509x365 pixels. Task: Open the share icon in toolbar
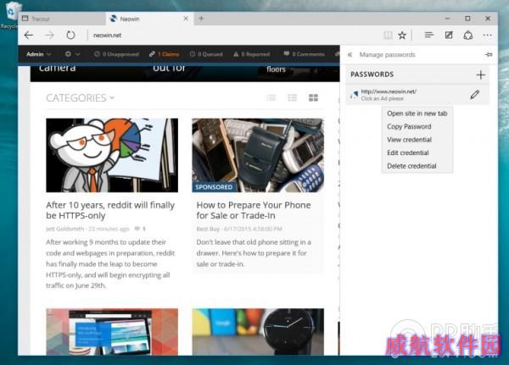point(467,35)
